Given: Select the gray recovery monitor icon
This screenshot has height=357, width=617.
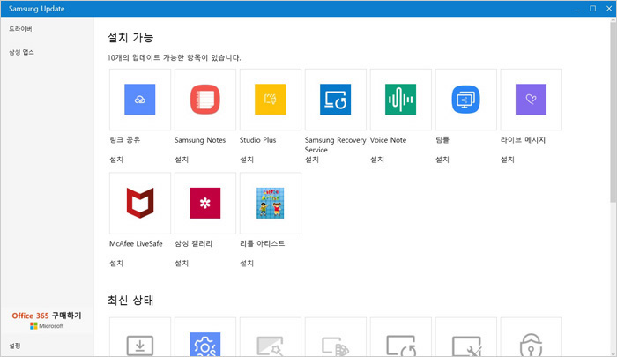Looking at the screenshot, I should [x=400, y=346].
